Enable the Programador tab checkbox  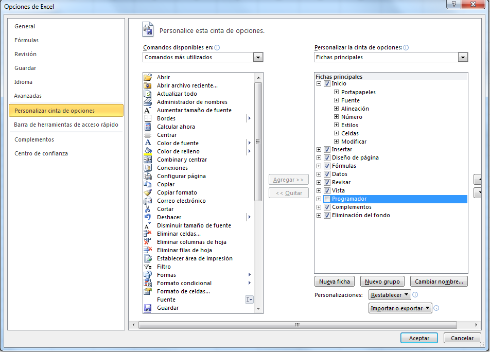click(x=327, y=199)
